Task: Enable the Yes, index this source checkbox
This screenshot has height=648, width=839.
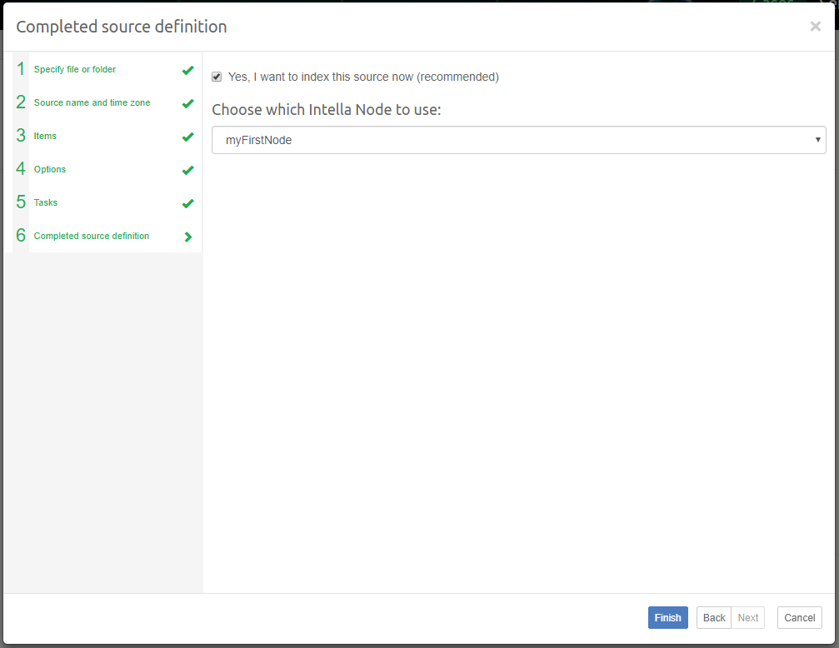Action: pyautogui.click(x=217, y=76)
